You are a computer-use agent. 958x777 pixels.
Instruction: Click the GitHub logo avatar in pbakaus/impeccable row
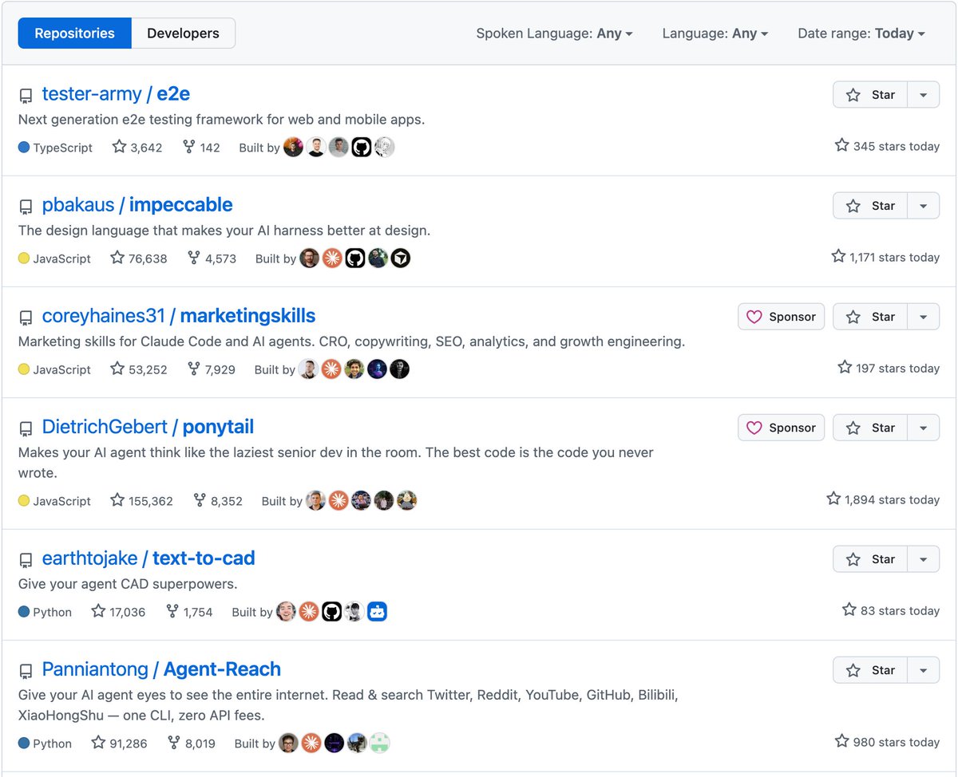click(355, 258)
